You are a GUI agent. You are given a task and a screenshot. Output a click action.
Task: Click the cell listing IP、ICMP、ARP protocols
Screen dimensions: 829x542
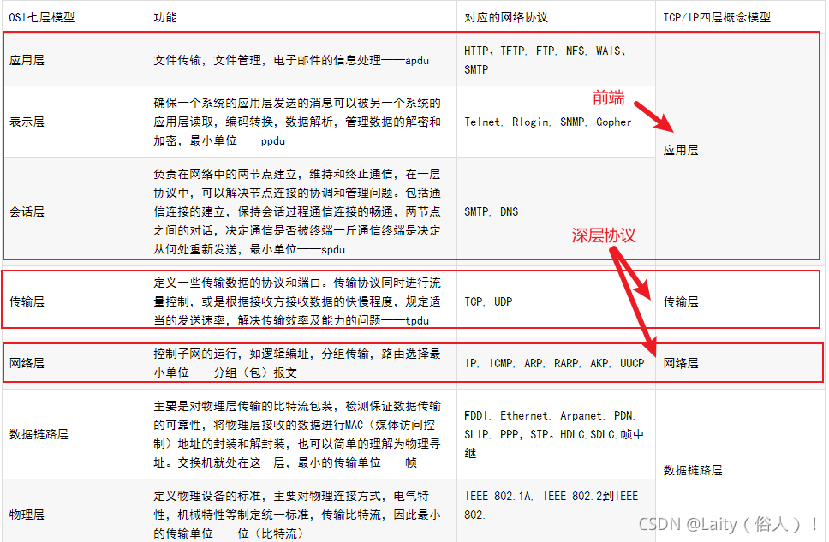(x=552, y=363)
